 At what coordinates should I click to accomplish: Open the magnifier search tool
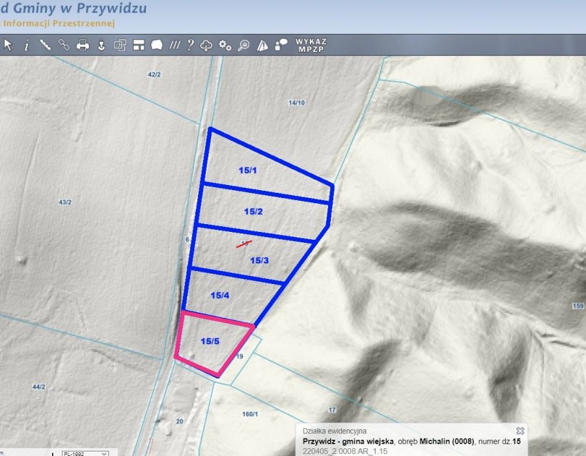pos(244,45)
